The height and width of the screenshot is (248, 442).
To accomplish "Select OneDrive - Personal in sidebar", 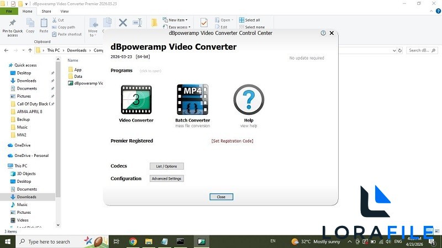I will [31, 156].
